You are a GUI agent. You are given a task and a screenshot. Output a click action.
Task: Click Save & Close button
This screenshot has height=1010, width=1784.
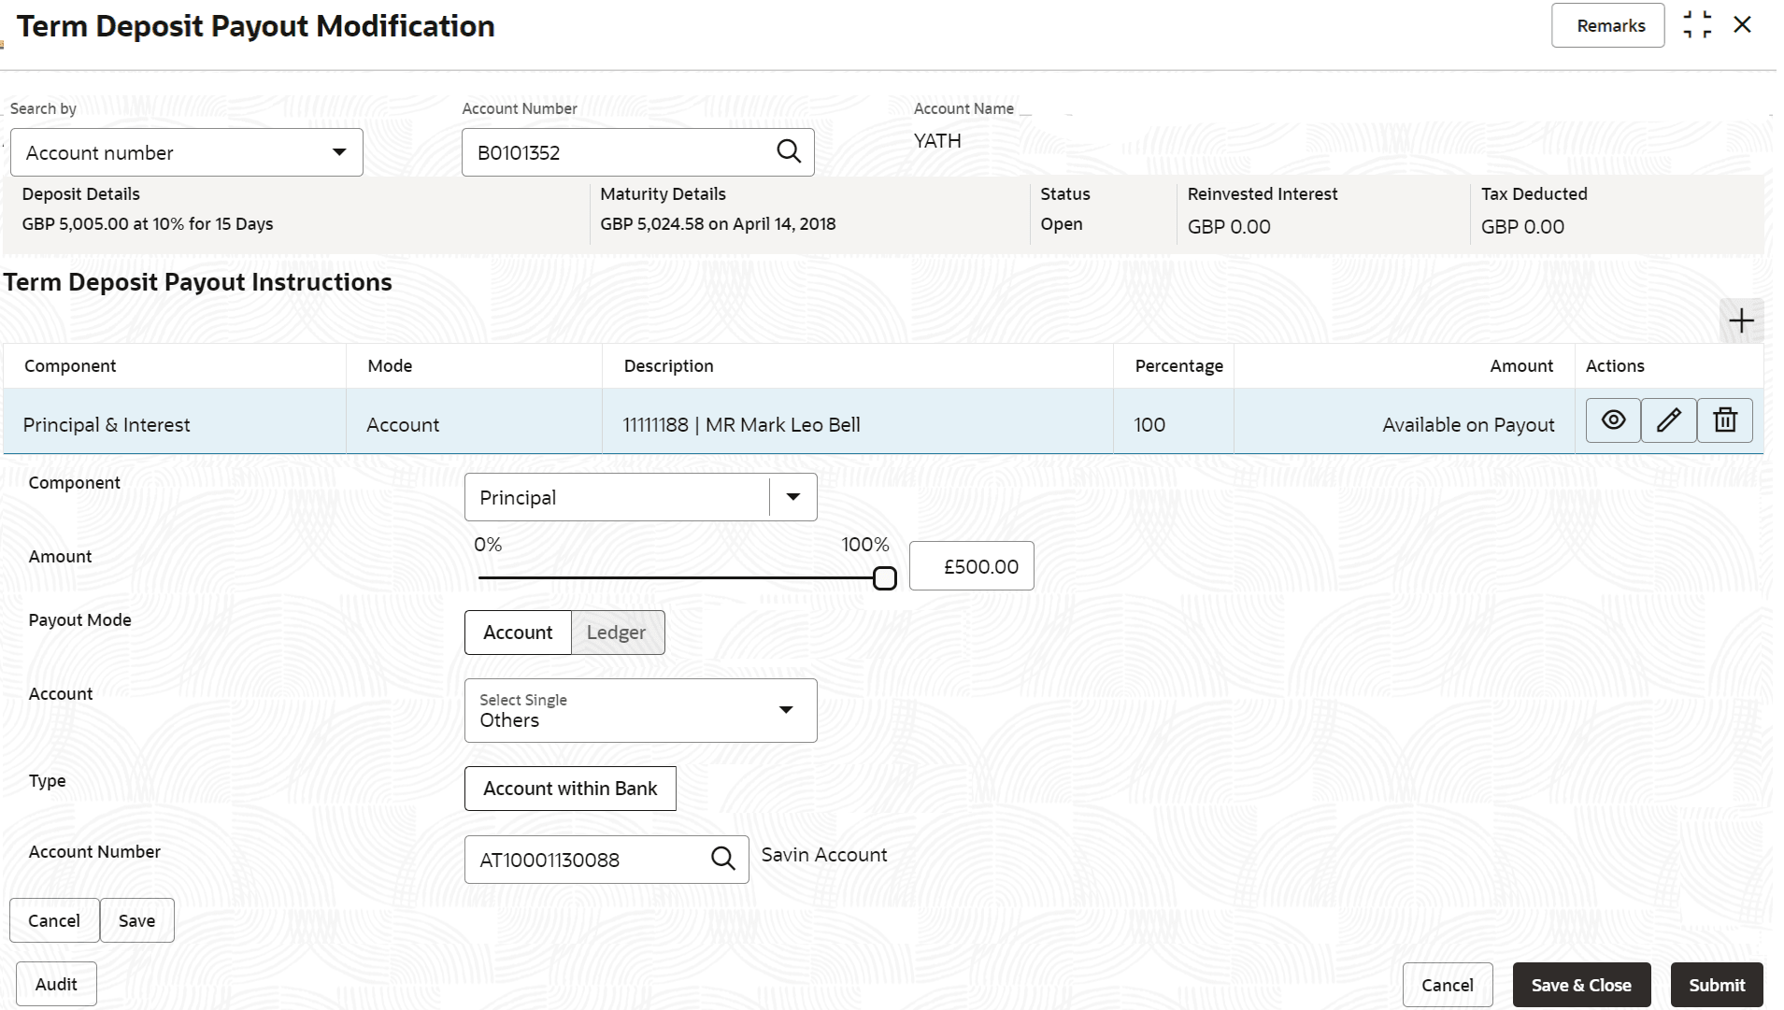(1581, 985)
